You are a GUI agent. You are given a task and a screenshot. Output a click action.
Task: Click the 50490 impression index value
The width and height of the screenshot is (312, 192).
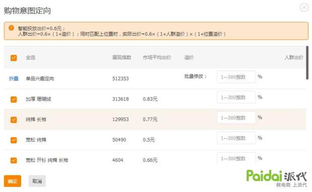(x=119, y=140)
